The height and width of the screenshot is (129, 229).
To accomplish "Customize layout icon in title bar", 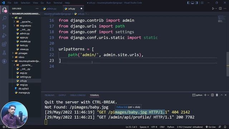I will coord(202,3).
